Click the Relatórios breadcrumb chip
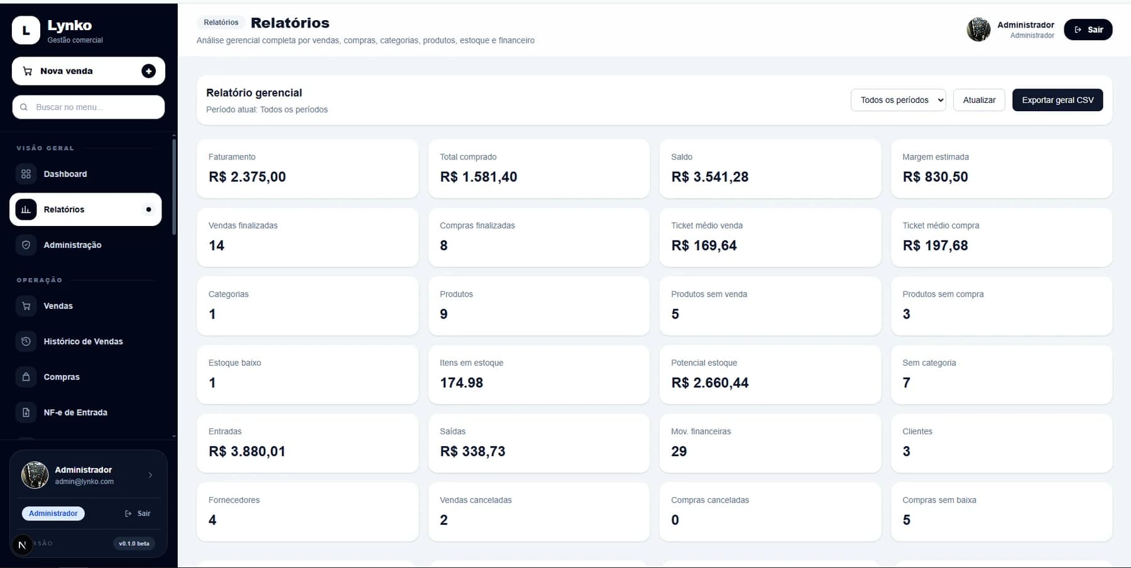 221,23
